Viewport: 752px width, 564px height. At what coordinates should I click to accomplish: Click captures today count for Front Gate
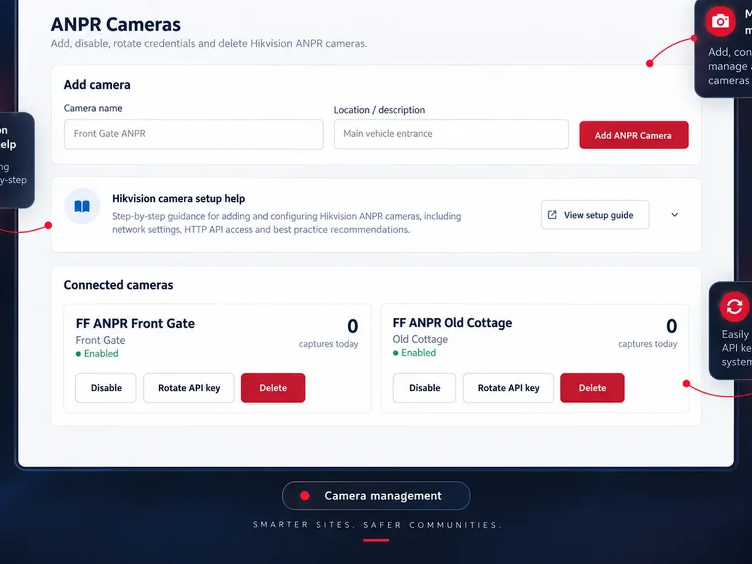pos(352,326)
